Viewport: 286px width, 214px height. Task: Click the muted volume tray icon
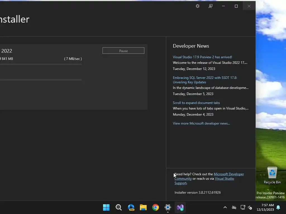(x=250, y=207)
